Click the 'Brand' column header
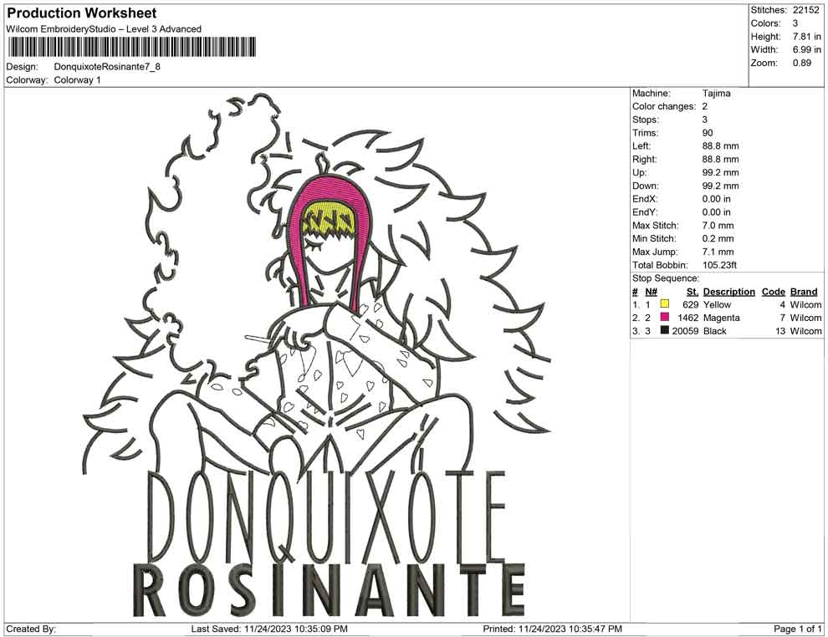 point(804,292)
